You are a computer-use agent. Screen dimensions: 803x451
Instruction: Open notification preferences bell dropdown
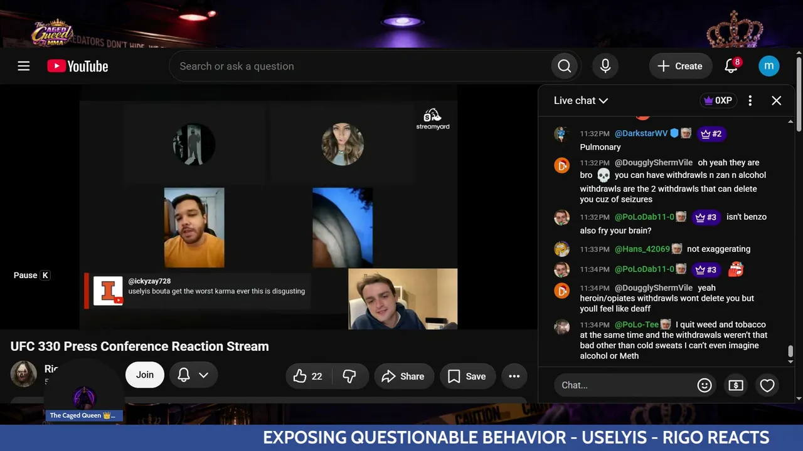[193, 375]
